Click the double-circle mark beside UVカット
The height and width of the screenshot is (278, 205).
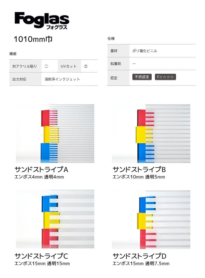86,66
